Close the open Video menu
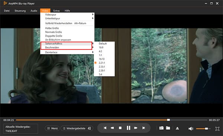The image size is (223, 136). pyautogui.click(x=45, y=11)
